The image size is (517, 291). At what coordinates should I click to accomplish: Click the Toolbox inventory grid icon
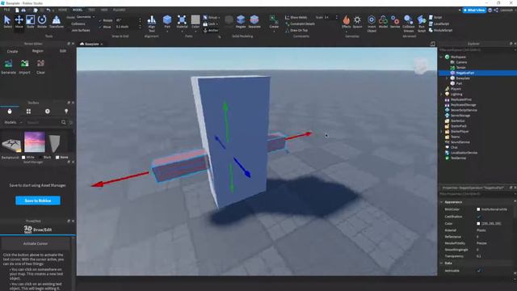[x=29, y=112]
